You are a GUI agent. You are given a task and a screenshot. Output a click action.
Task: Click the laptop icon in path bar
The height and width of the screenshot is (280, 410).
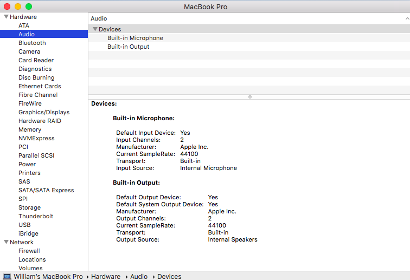tap(7, 276)
